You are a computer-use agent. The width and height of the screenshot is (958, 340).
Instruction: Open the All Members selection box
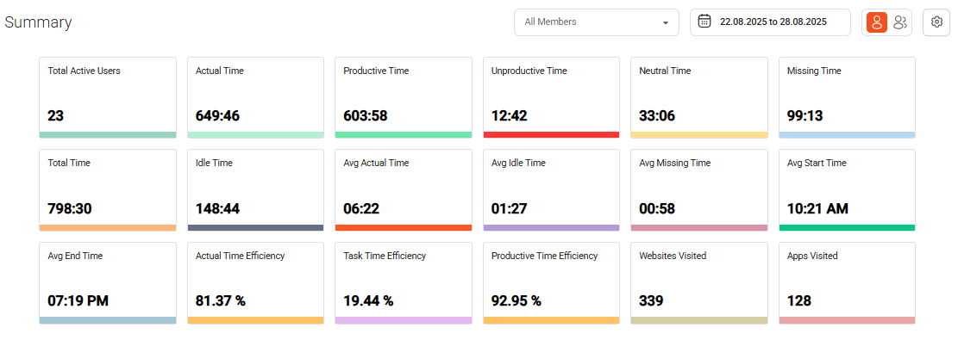point(597,22)
